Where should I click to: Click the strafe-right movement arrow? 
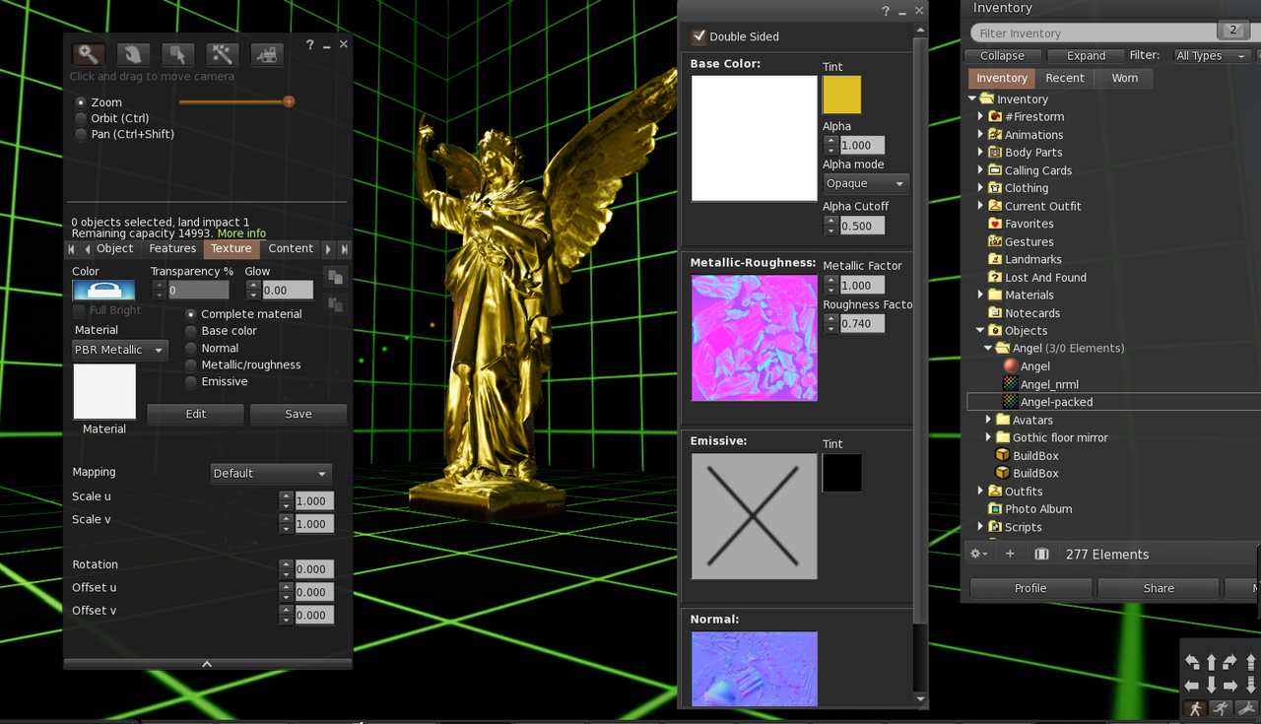(1231, 685)
